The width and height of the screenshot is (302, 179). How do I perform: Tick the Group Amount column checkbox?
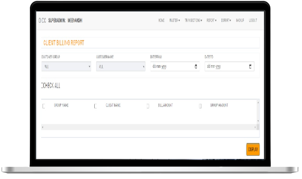point(200,106)
